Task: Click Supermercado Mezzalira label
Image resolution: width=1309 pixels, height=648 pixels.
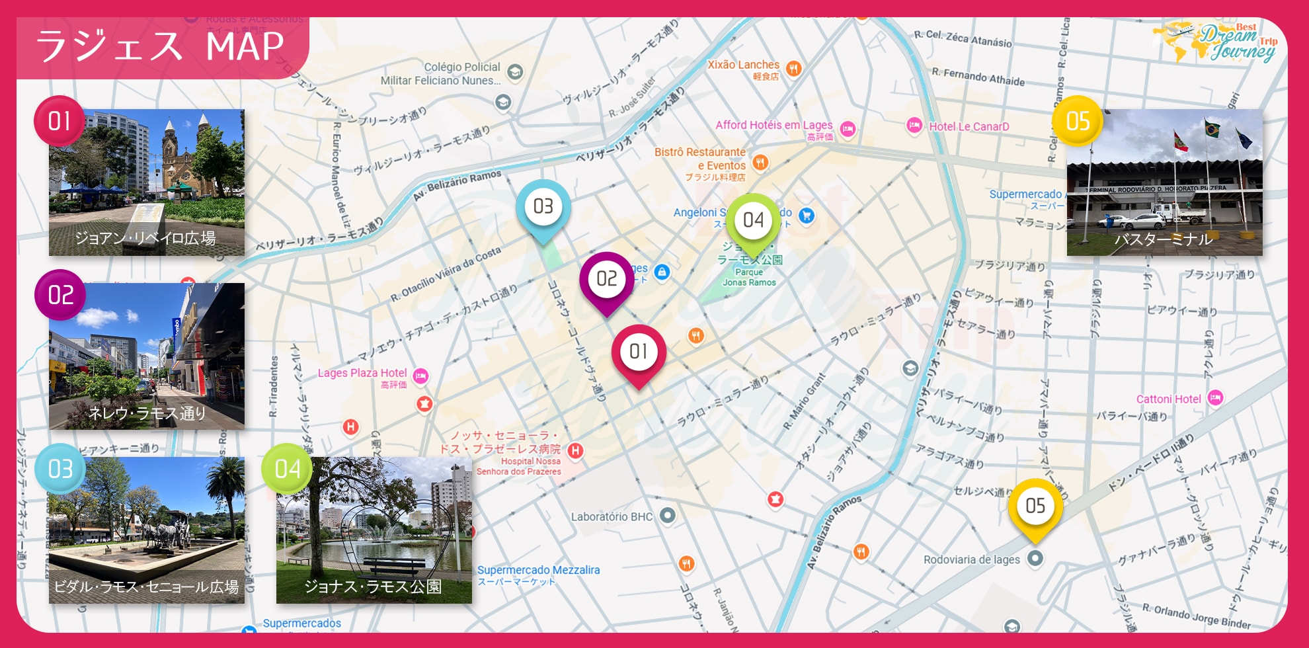Action: point(539,570)
